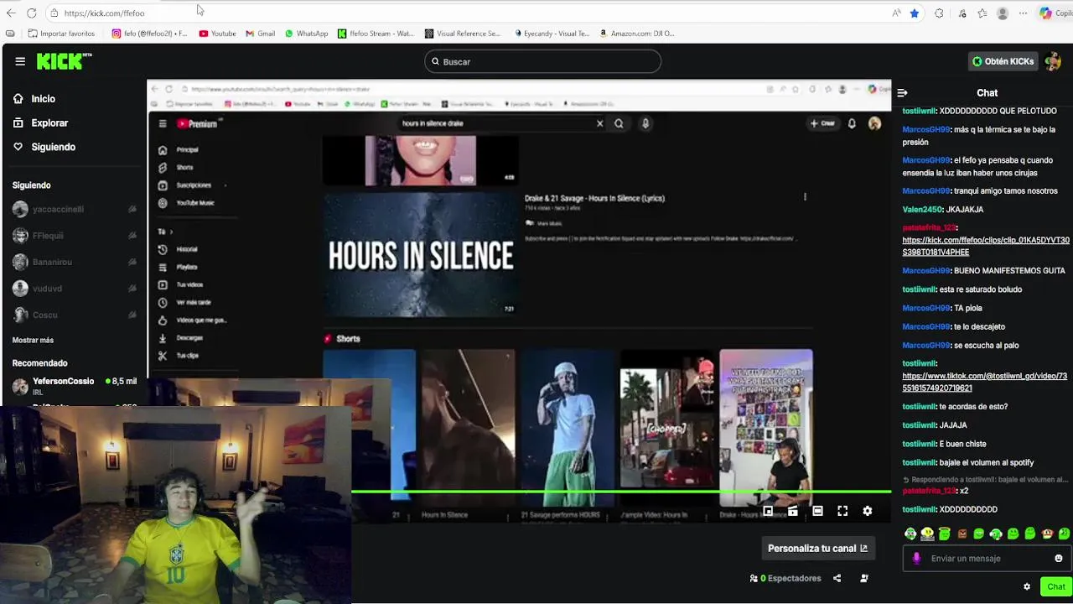Open ffefoo Stream bookmark

point(376,34)
